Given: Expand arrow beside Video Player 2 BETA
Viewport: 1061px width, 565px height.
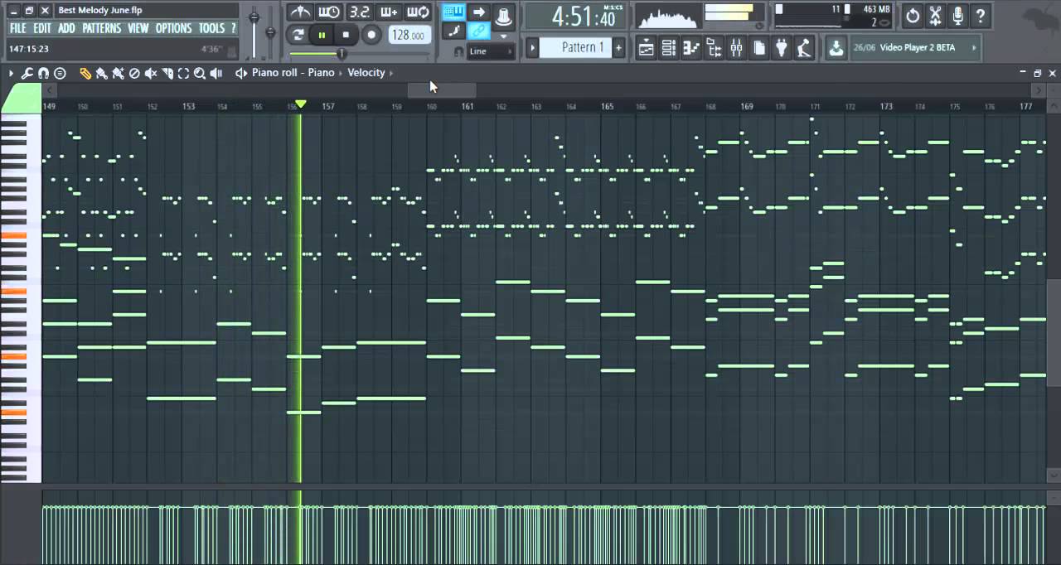Looking at the screenshot, I should 973,48.
